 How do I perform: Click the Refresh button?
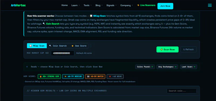tap(188, 50)
